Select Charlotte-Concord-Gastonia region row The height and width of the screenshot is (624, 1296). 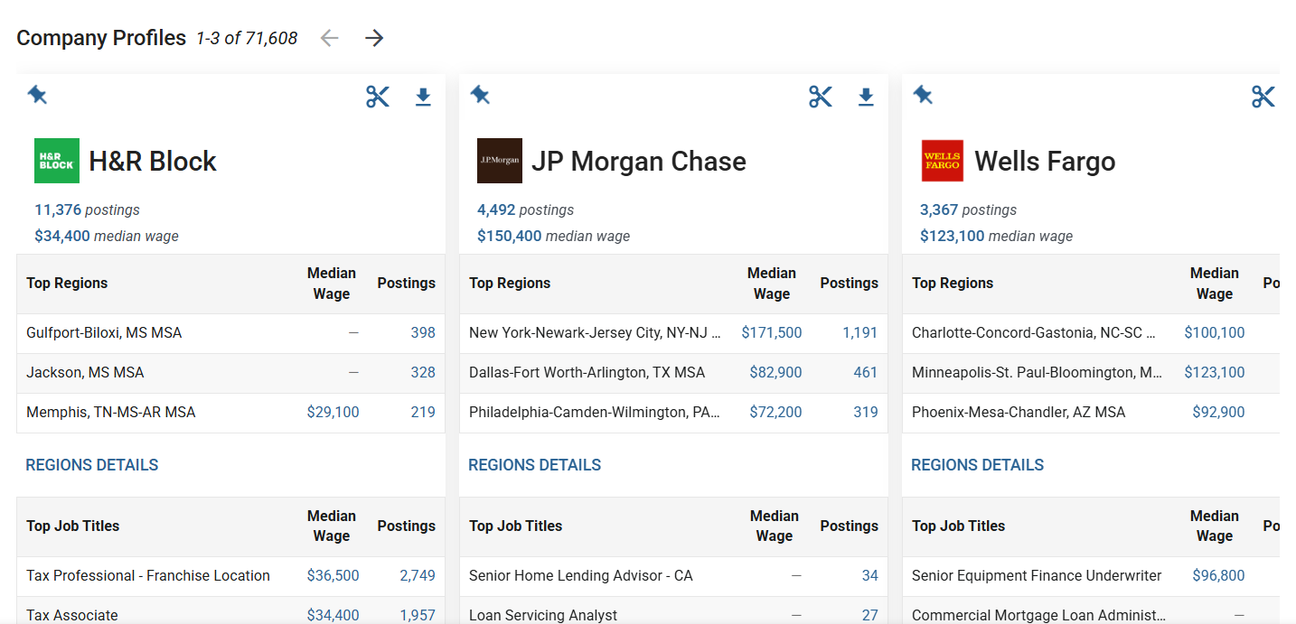(1091, 333)
